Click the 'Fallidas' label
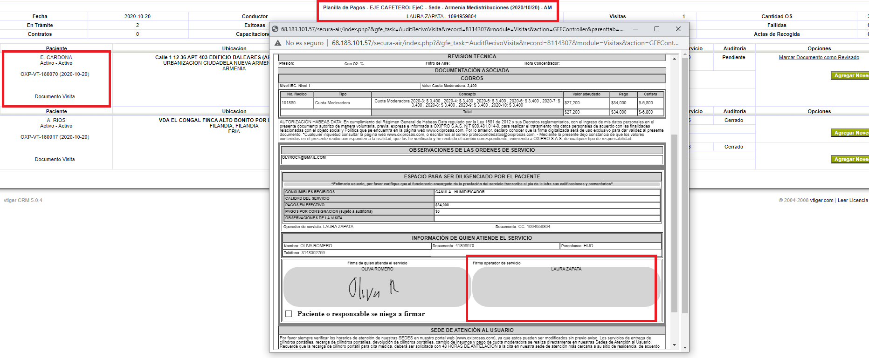The width and height of the screenshot is (869, 358). 777,25
